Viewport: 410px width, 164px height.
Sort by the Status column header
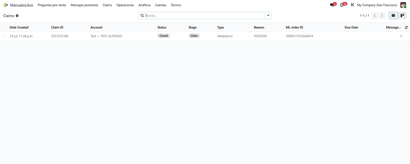click(162, 28)
